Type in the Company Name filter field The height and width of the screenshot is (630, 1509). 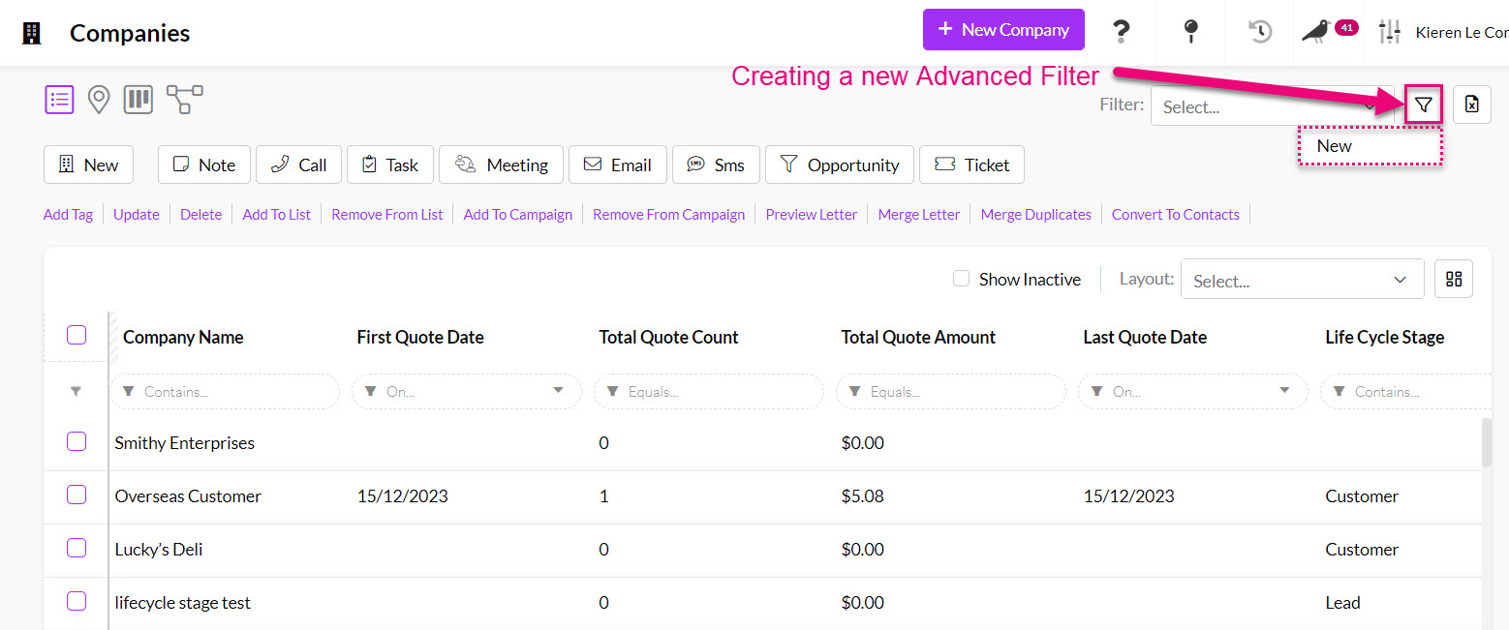point(232,392)
